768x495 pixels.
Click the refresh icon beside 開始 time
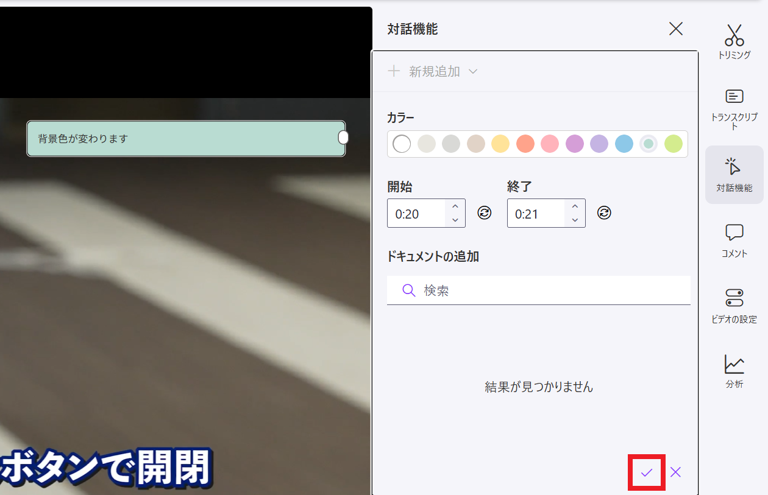[x=484, y=212]
